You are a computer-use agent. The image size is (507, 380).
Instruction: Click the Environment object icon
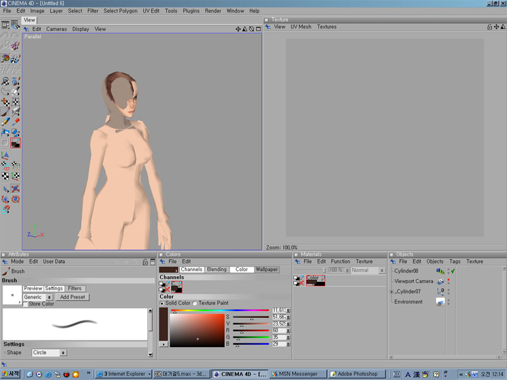click(440, 302)
